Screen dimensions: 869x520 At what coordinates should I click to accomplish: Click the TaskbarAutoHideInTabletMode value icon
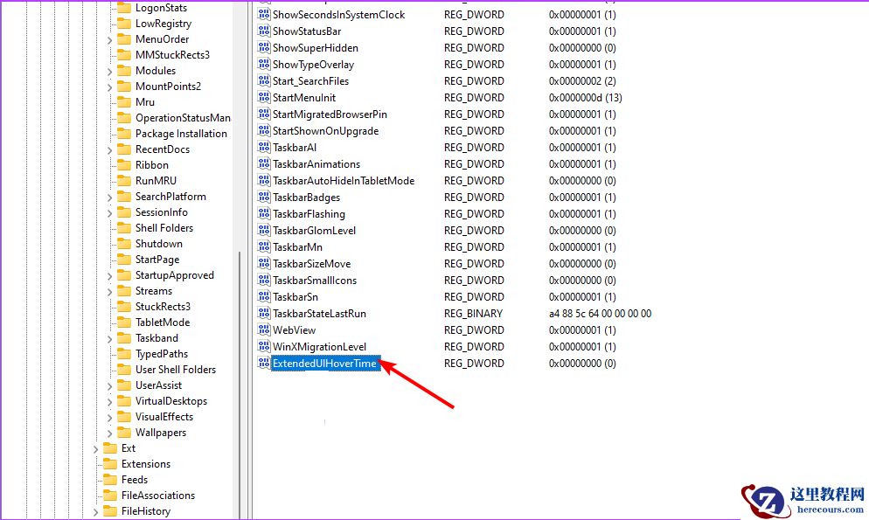coord(264,181)
